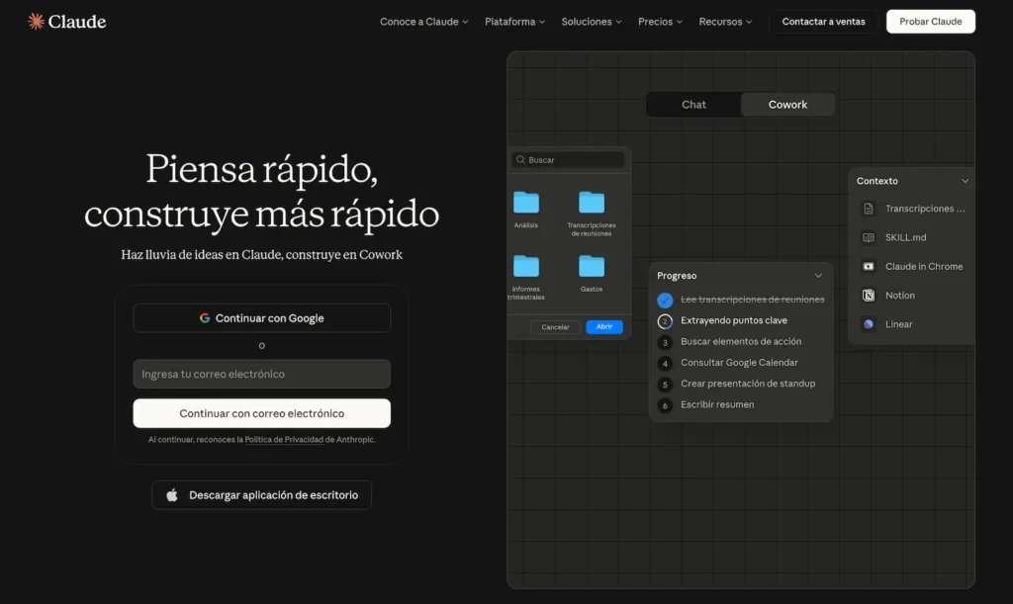Viewport: 1013px width, 604px height.
Task: Click the Claude in Chrome icon
Action: [871, 266]
